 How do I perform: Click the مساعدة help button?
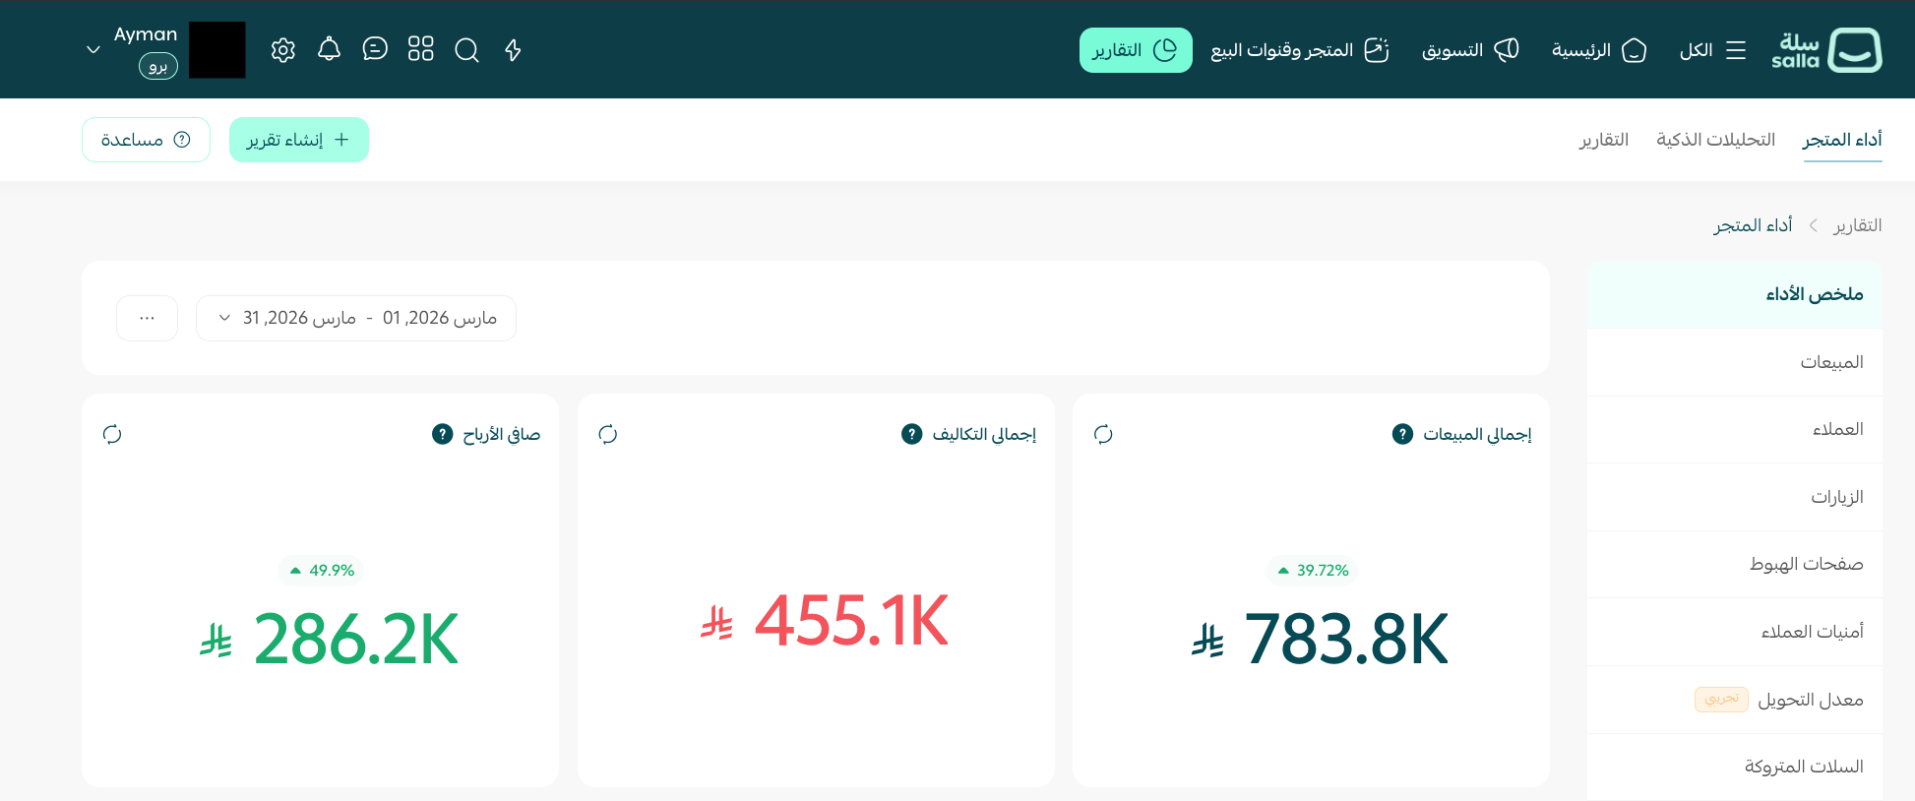[x=146, y=140]
